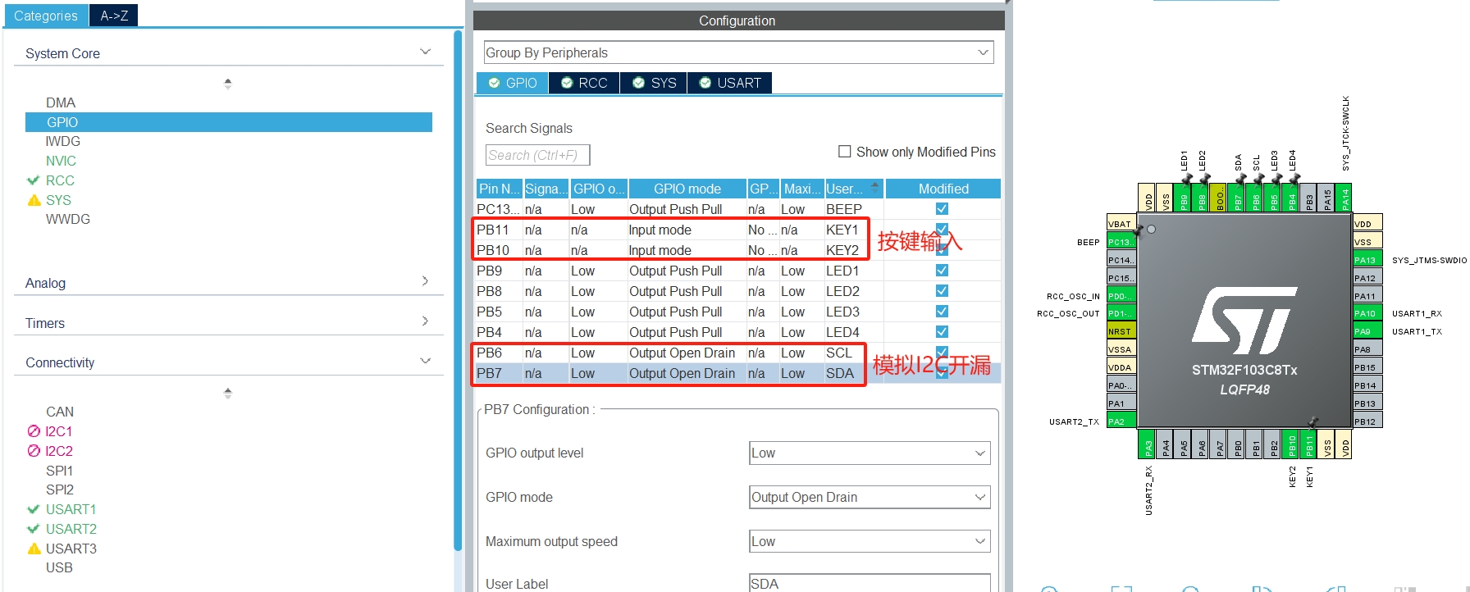Select the PA3 USART2_RX chip pin

(x=1148, y=444)
